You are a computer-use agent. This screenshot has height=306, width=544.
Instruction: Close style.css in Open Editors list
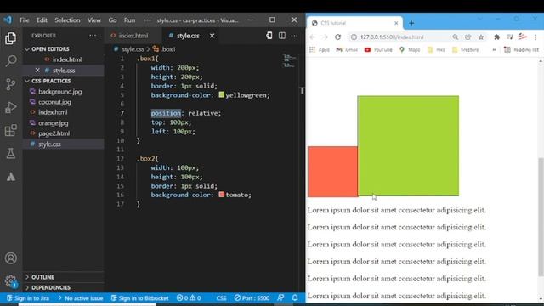click(37, 70)
